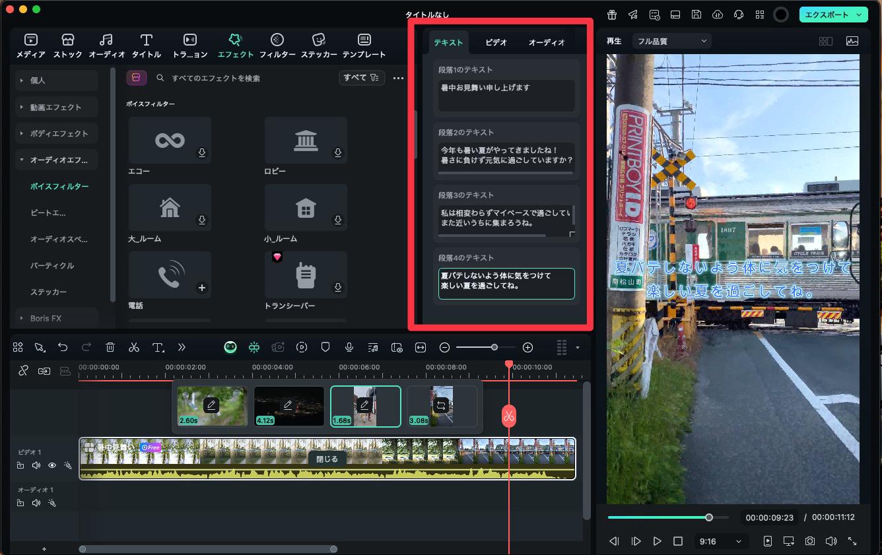This screenshot has height=555, width=882.
Task: Expand more tools with double-chevron icon
Action: 182,347
